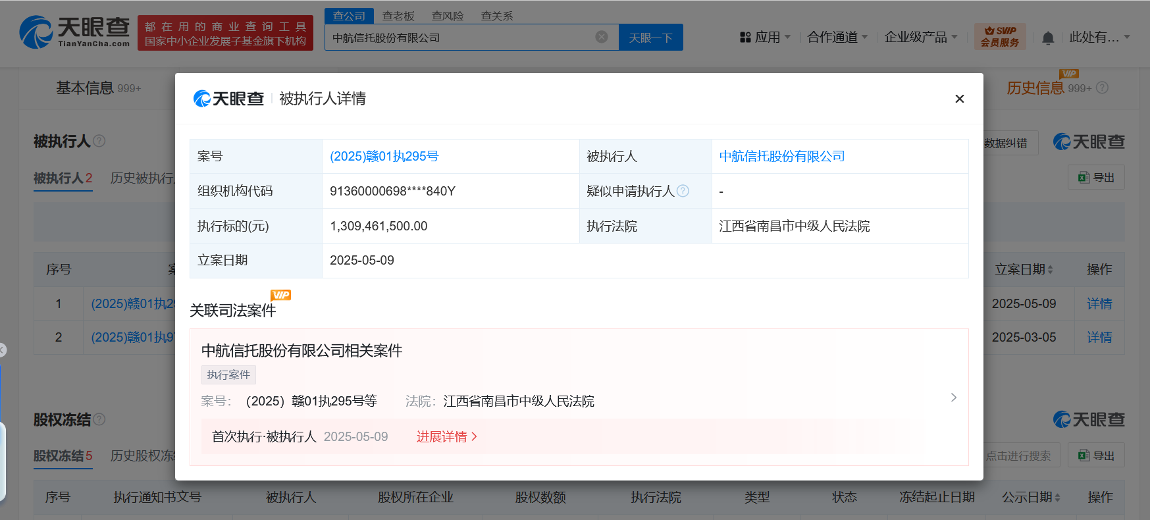Select the 查风险 search tab
The width and height of the screenshot is (1150, 520).
pyautogui.click(x=448, y=16)
